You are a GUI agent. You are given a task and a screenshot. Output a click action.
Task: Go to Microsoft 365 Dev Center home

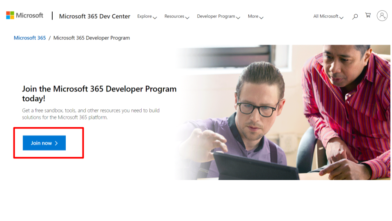(x=94, y=16)
